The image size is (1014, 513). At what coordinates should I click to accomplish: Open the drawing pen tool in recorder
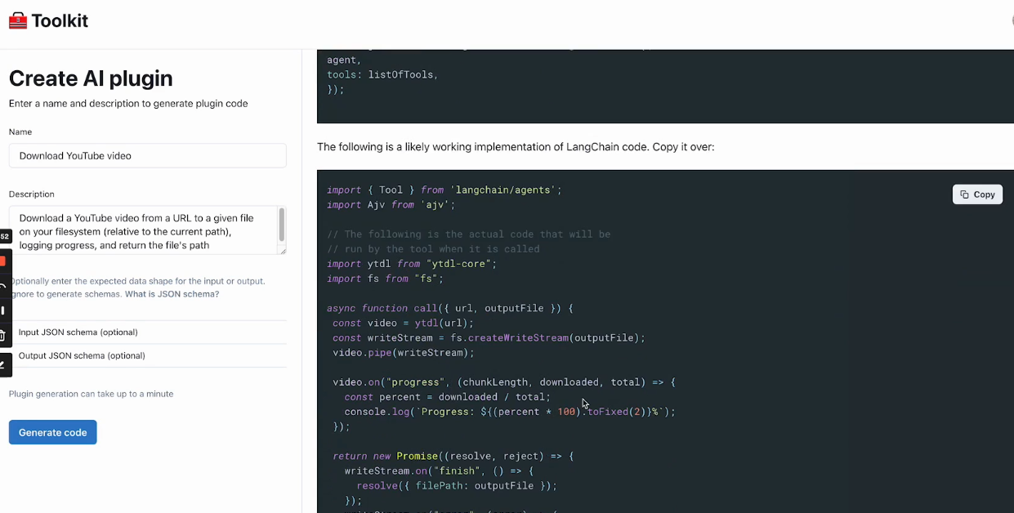tap(3, 364)
